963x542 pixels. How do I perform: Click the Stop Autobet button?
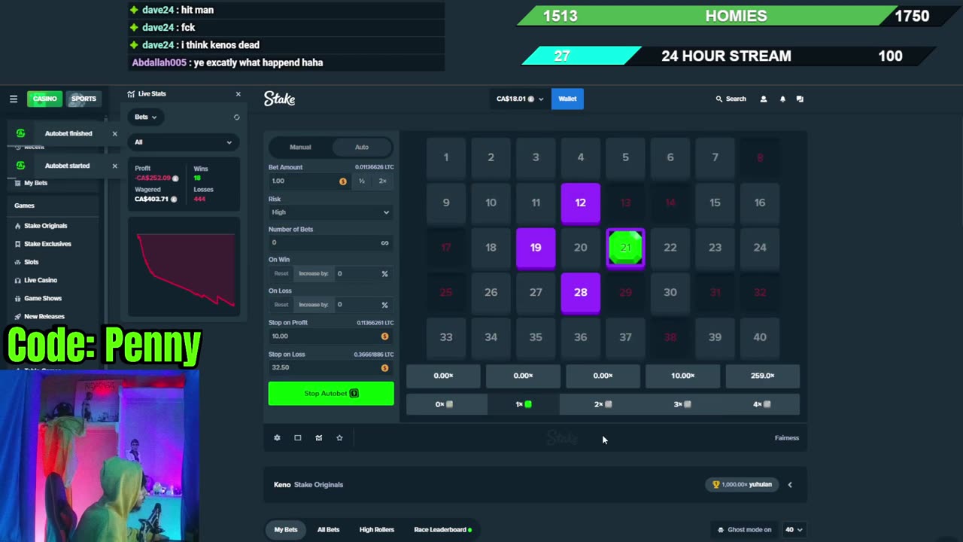tap(331, 394)
